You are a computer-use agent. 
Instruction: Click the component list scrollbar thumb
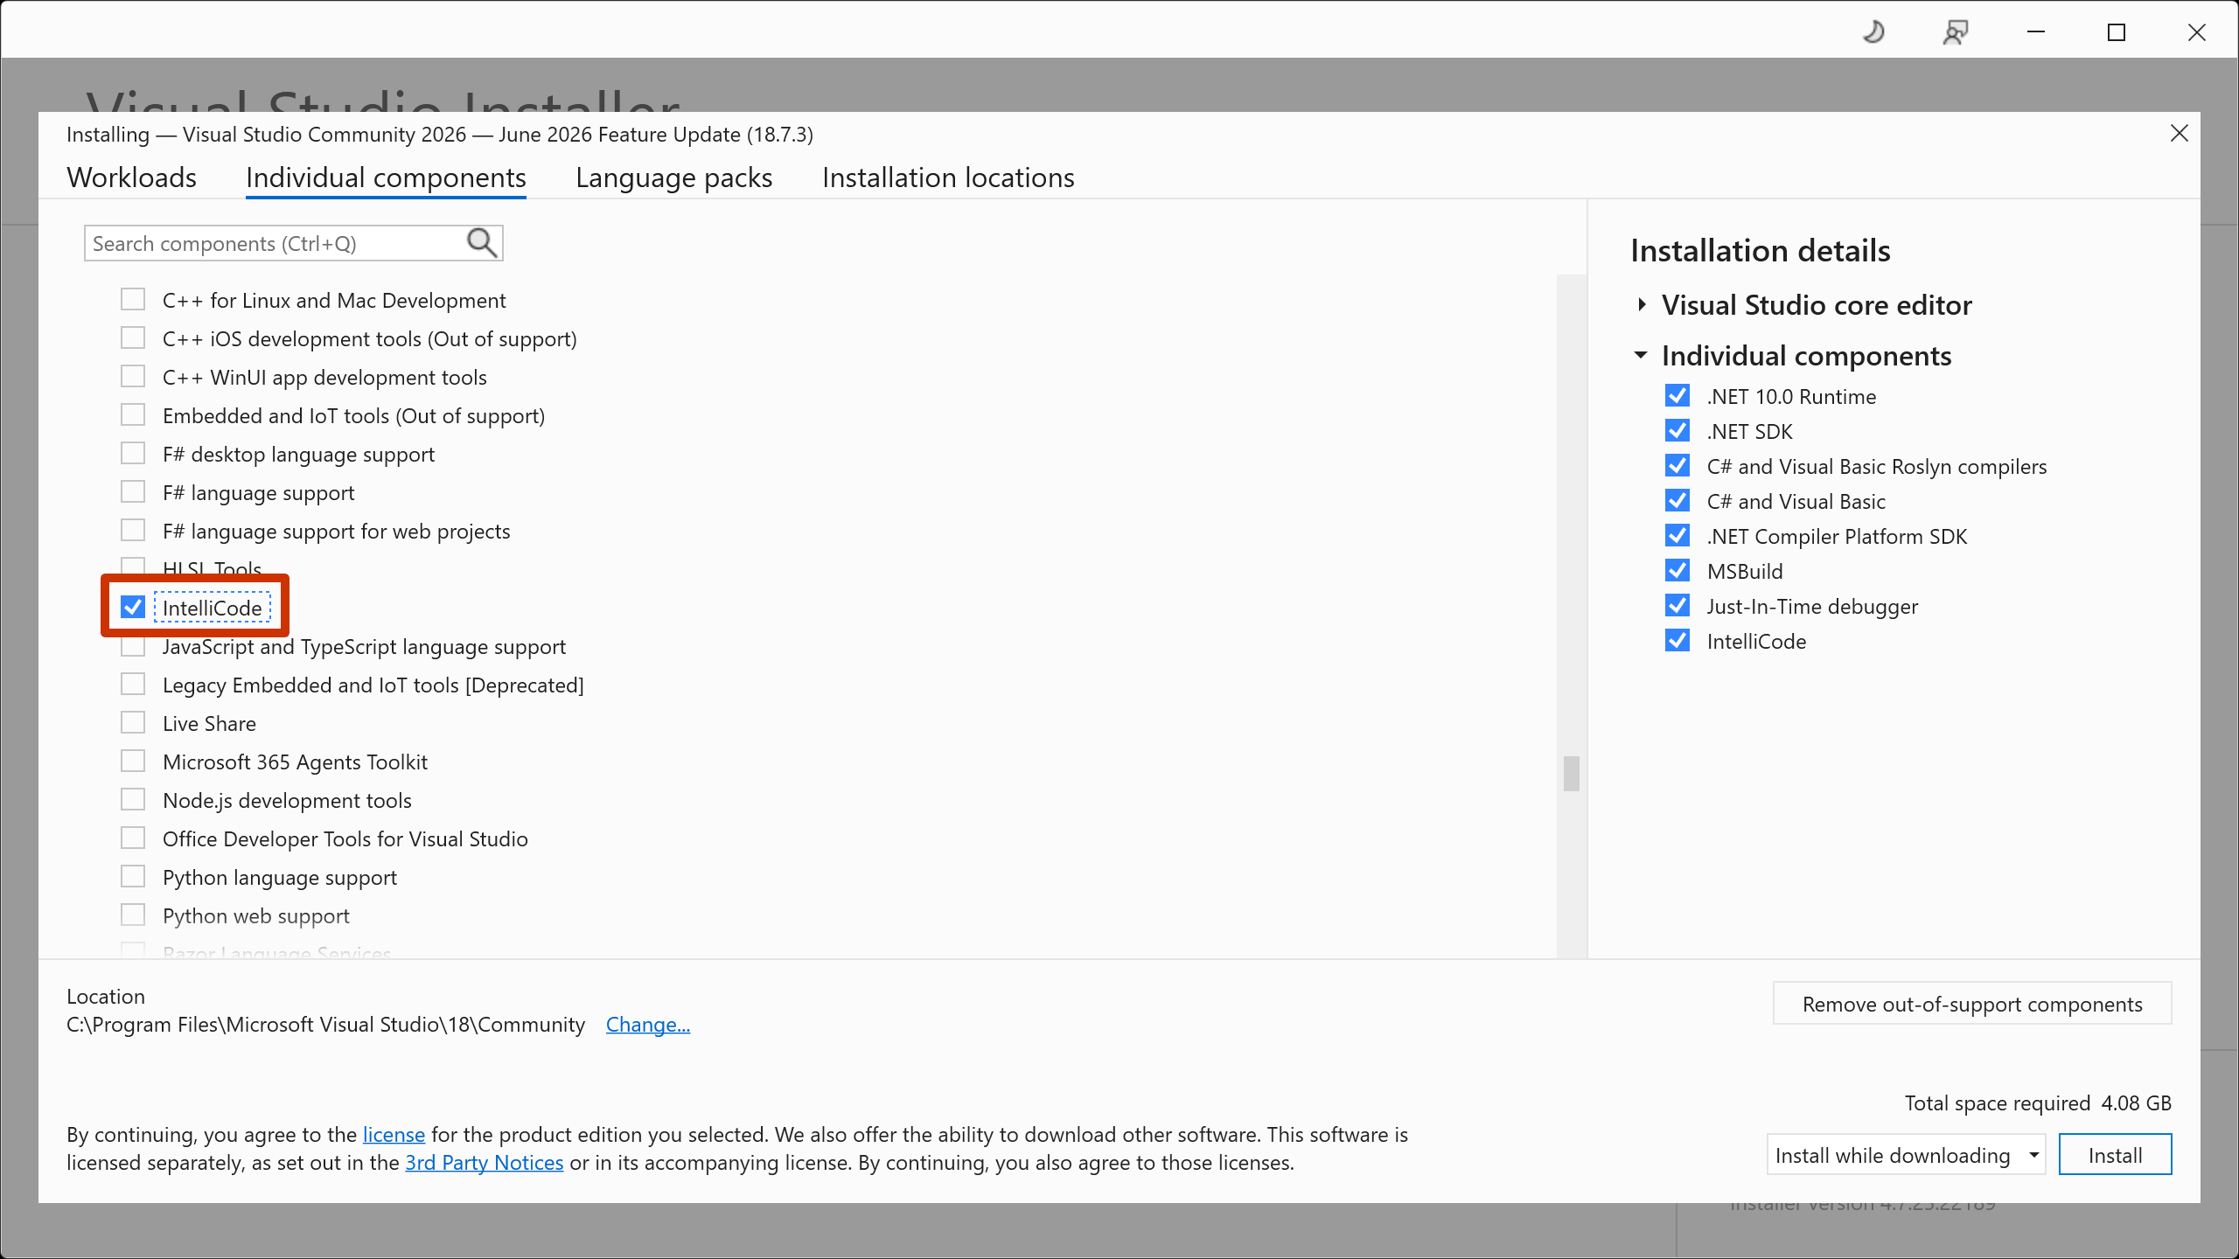click(x=1572, y=773)
